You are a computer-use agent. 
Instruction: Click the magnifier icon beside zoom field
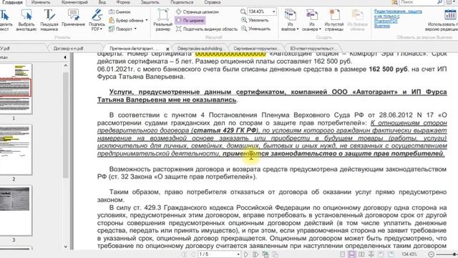tap(243, 11)
